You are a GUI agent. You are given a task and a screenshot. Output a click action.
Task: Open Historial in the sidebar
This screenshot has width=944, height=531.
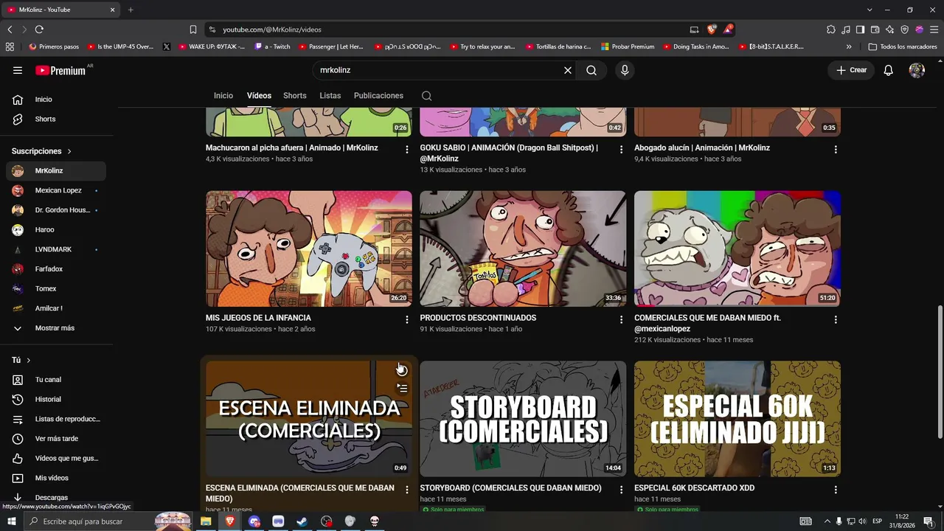click(x=56, y=400)
